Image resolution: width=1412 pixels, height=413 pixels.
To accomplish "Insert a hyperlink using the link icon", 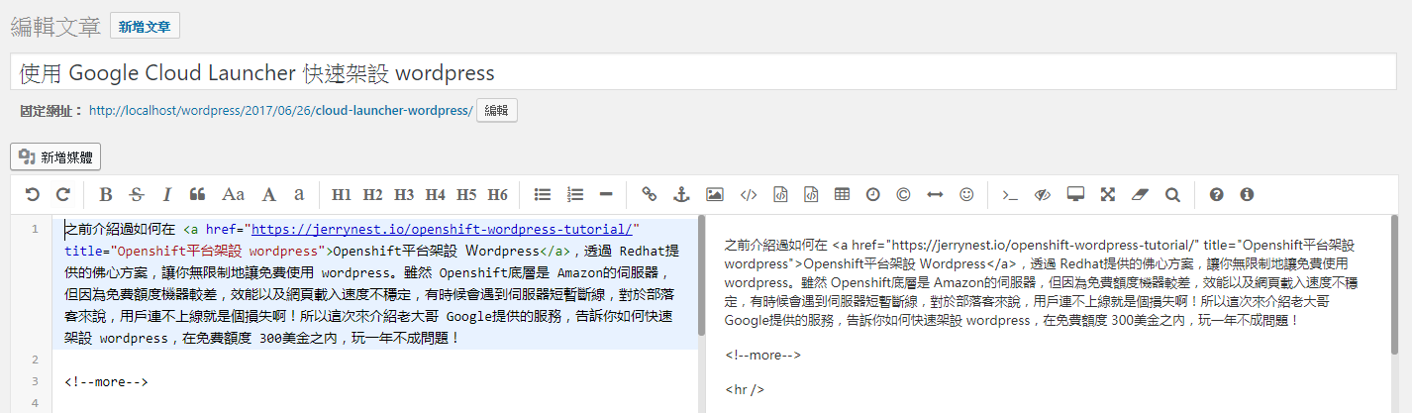I will coord(650,195).
